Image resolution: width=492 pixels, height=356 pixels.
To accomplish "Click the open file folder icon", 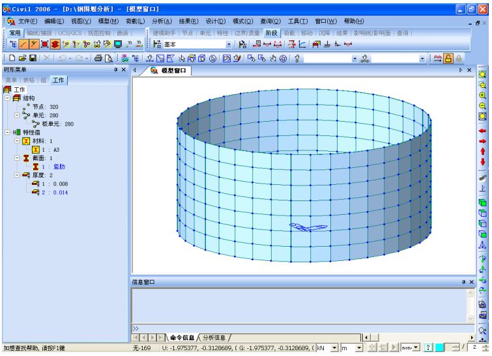I will pyautogui.click(x=22, y=58).
